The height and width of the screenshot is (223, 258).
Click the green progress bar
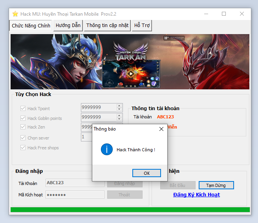coord(130,210)
